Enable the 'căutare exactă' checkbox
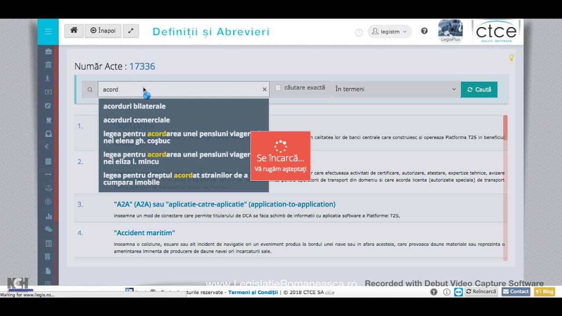The height and width of the screenshot is (316, 562). (278, 88)
